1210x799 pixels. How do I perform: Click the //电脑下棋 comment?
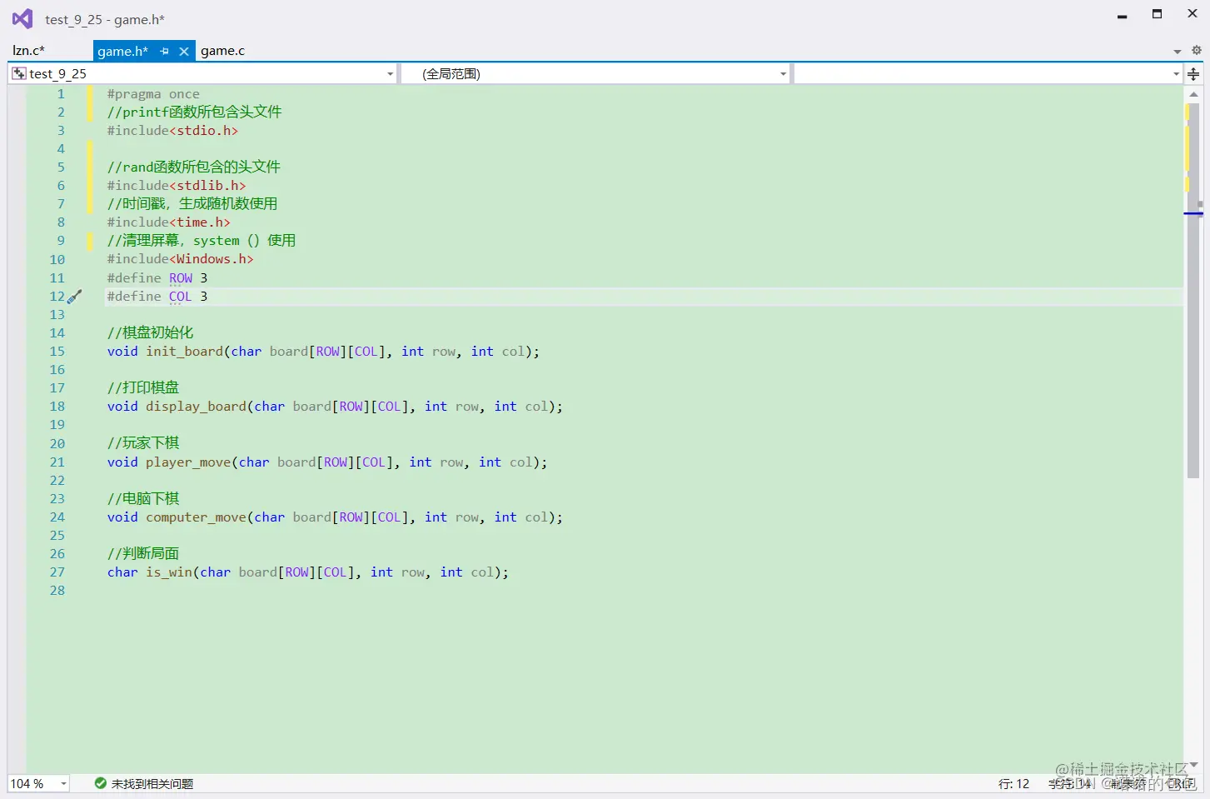click(143, 498)
